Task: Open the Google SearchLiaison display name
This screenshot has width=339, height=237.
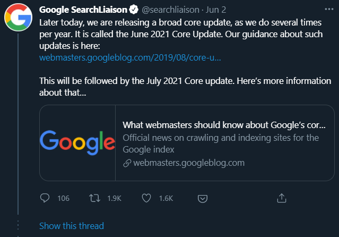Action: coord(84,10)
